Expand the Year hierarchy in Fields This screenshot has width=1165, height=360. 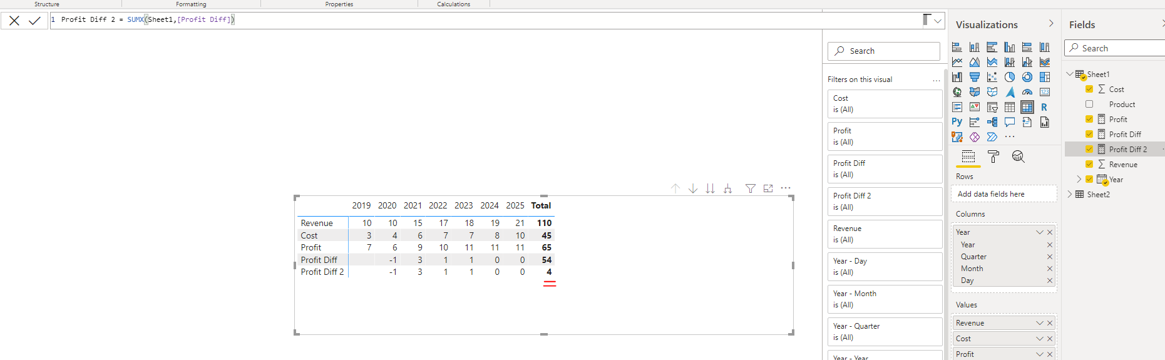point(1079,179)
